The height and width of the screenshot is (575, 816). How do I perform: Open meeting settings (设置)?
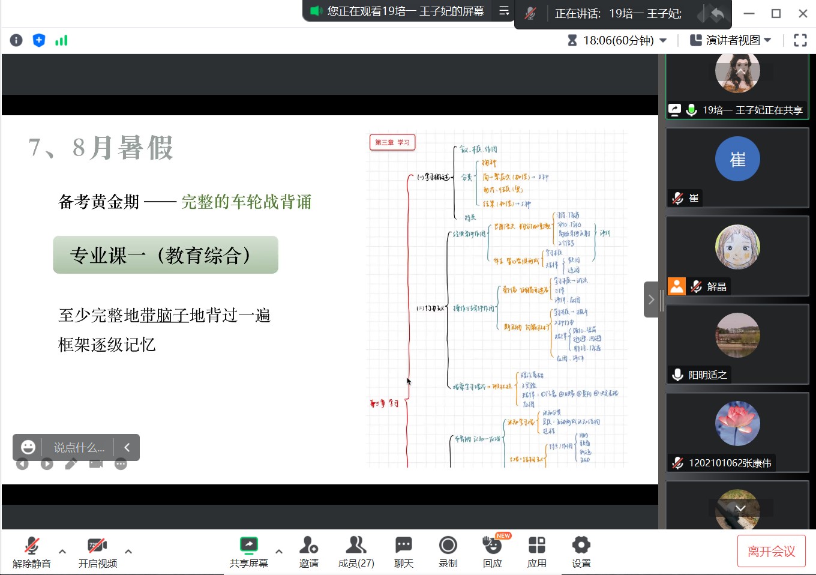click(581, 552)
